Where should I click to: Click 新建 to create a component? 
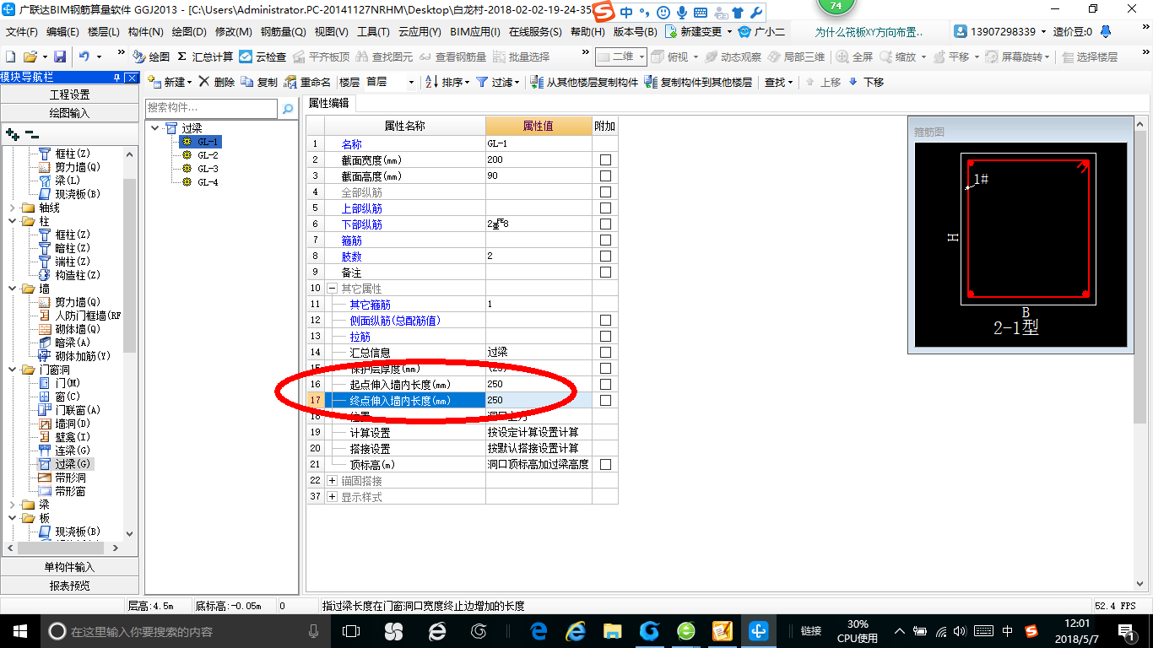coord(170,82)
